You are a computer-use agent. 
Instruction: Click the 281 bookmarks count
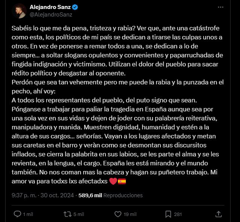[178, 214]
